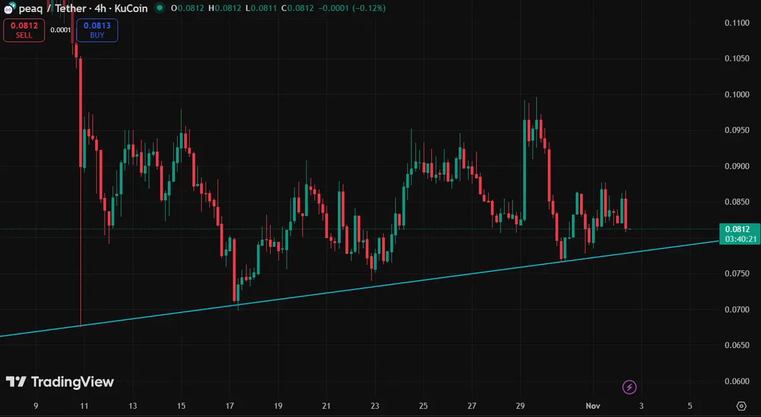Click the 23 date label on time axis

point(375,406)
